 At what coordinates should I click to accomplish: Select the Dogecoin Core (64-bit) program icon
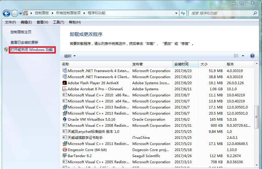pyautogui.click(x=65, y=150)
